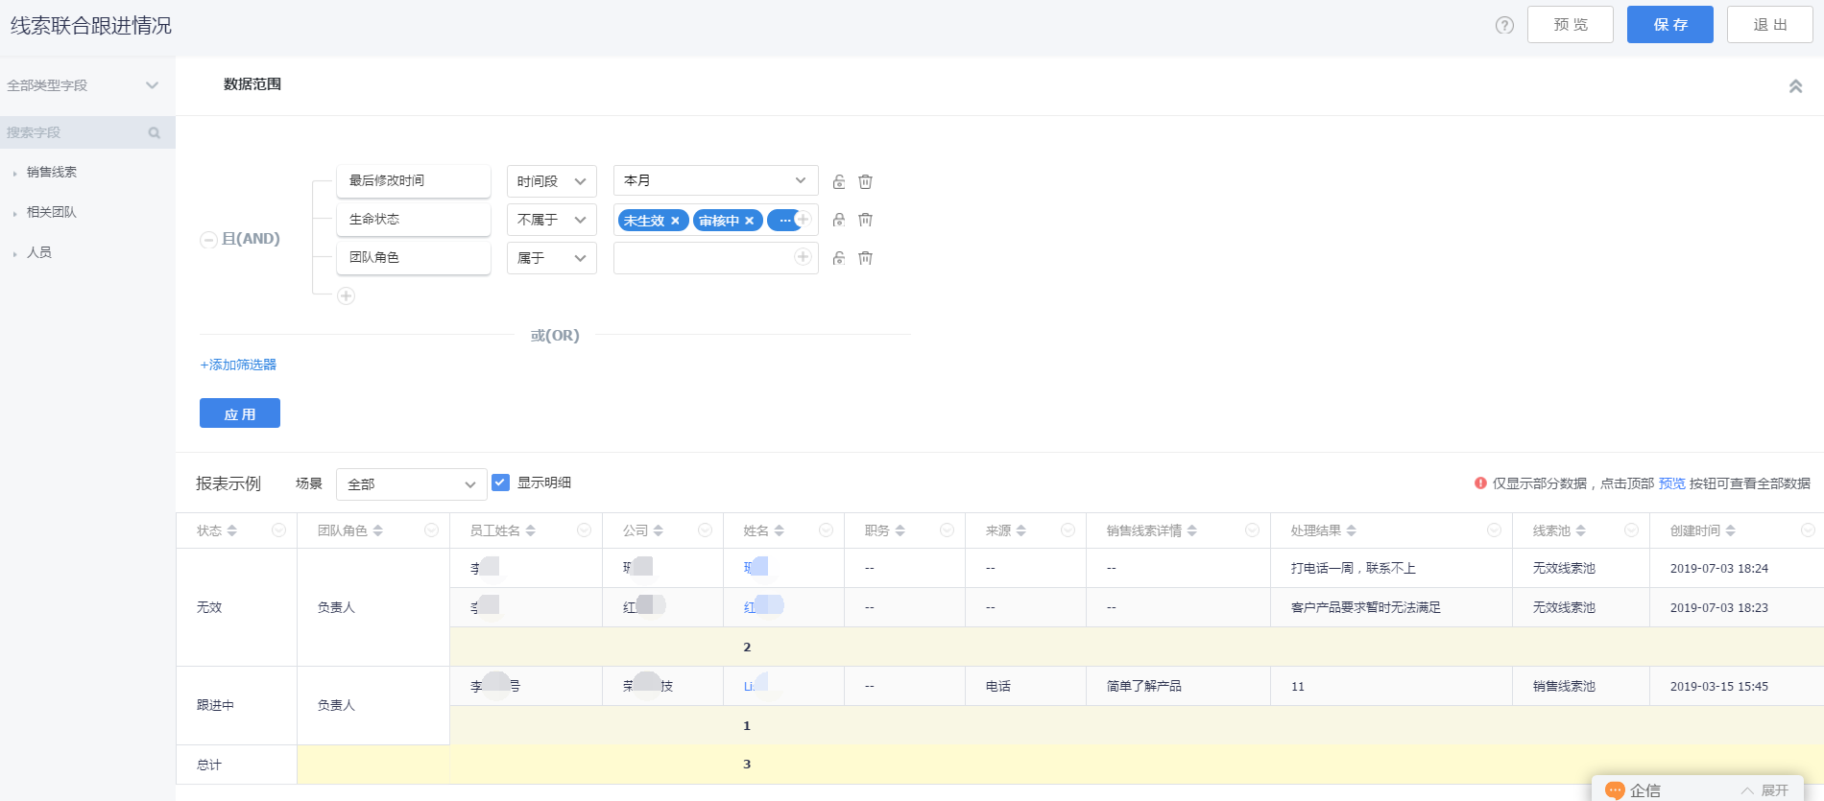
Task: Click the help question mark icon
Action: (x=1504, y=25)
